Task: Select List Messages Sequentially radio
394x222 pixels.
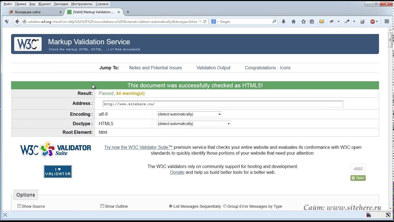Action: (x=171, y=206)
